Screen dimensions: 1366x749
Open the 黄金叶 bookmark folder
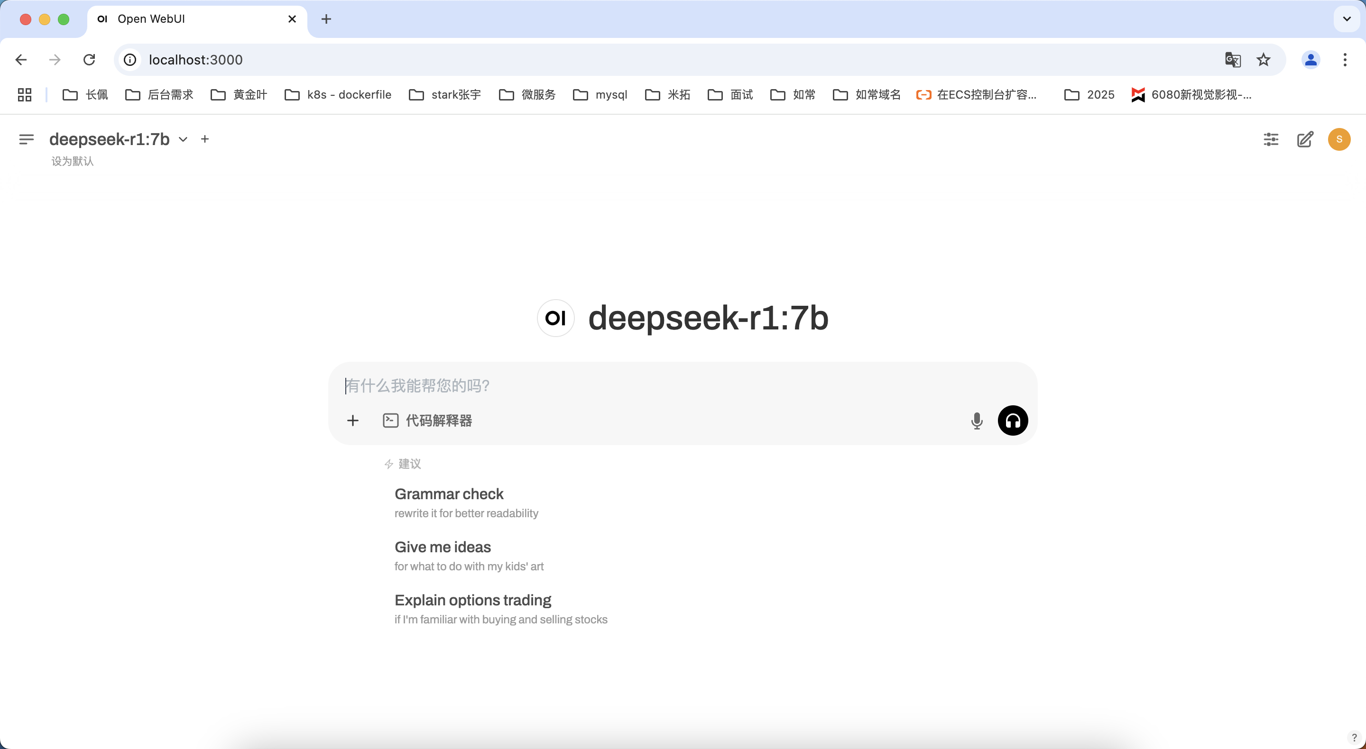point(239,95)
